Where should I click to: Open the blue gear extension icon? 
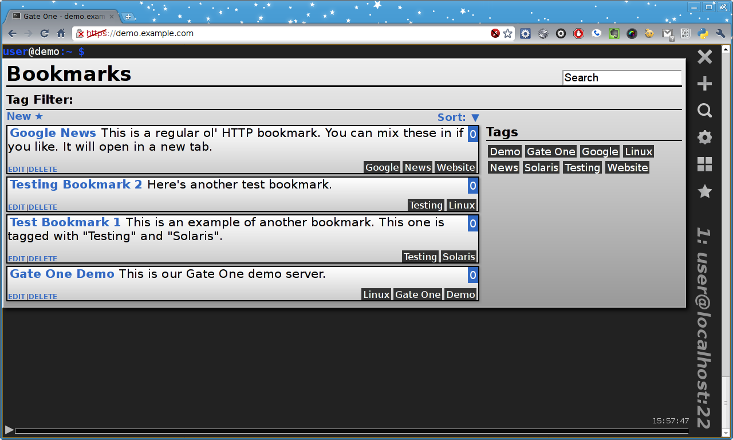(525, 33)
